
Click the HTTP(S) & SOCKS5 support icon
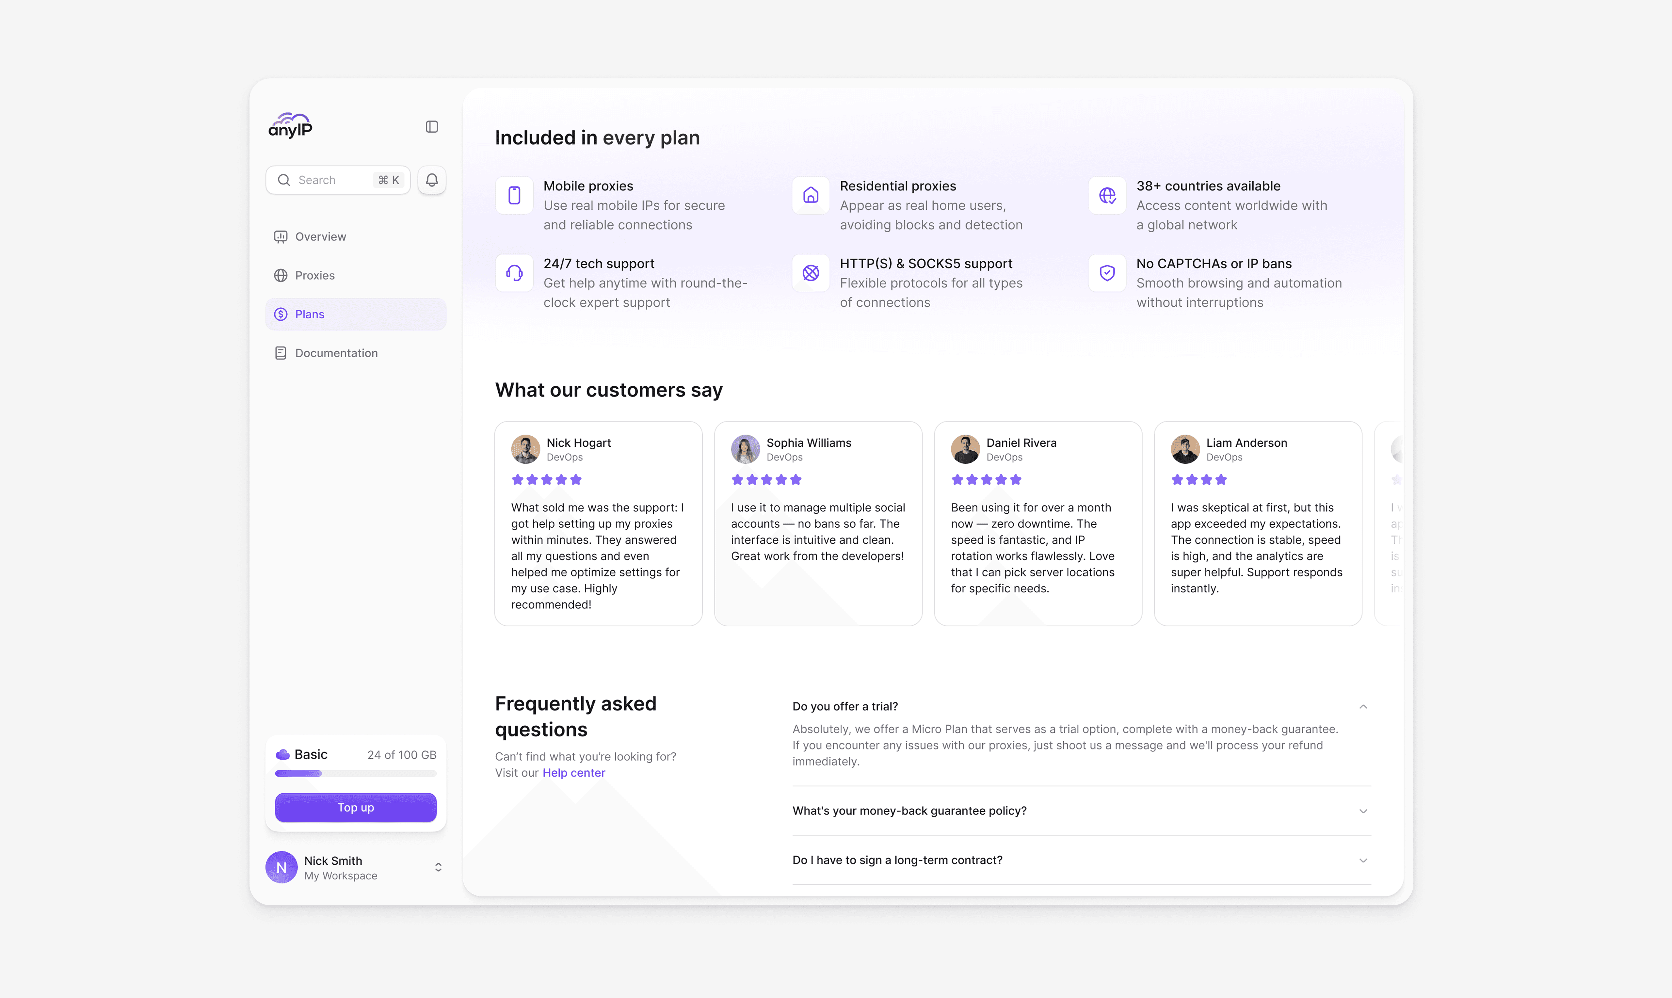point(811,273)
